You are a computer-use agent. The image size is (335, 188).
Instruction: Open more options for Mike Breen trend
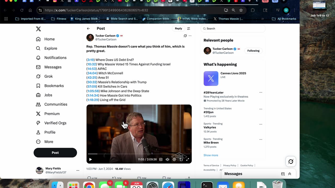pyautogui.click(x=261, y=139)
